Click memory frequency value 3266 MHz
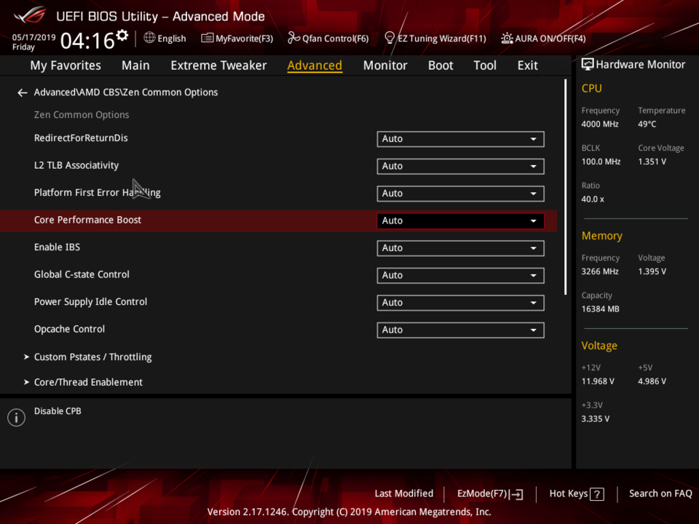This screenshot has height=524, width=699. [599, 271]
